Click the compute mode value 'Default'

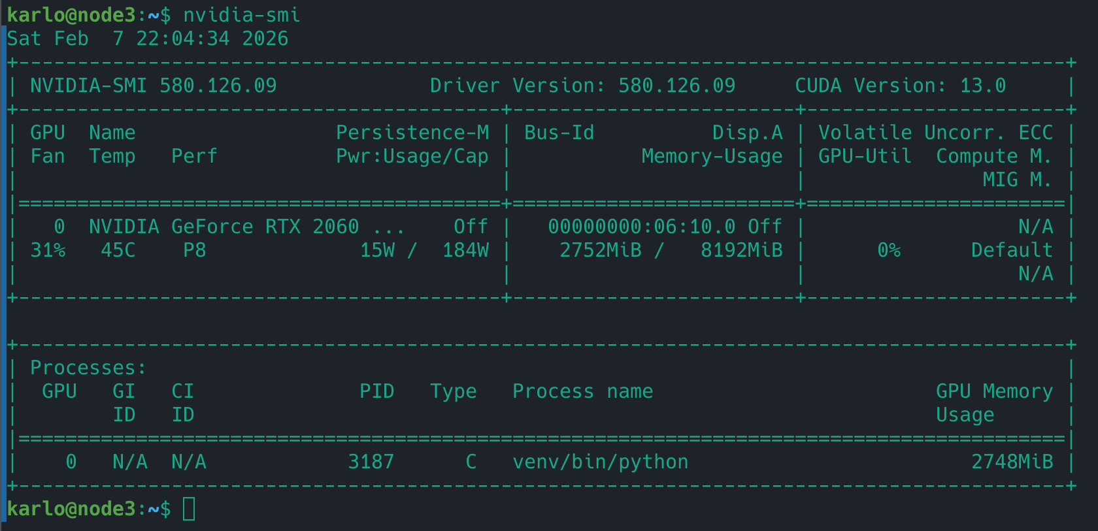click(1012, 250)
